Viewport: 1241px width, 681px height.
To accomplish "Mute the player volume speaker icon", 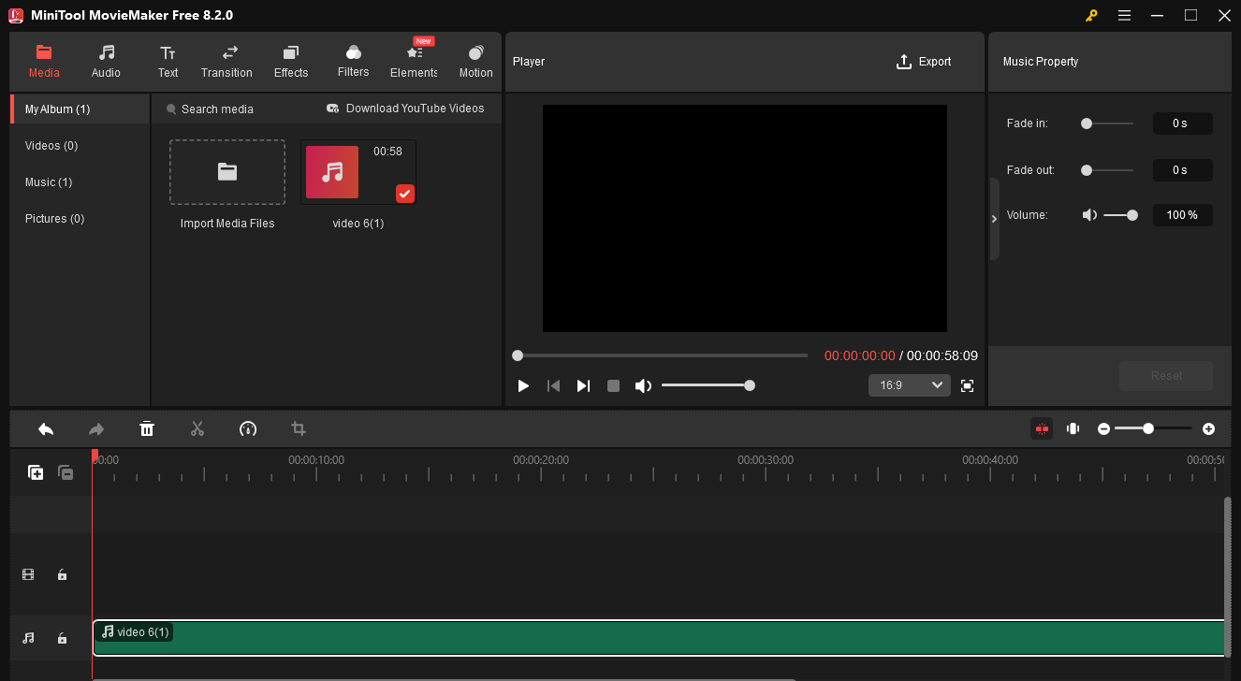I will point(643,385).
